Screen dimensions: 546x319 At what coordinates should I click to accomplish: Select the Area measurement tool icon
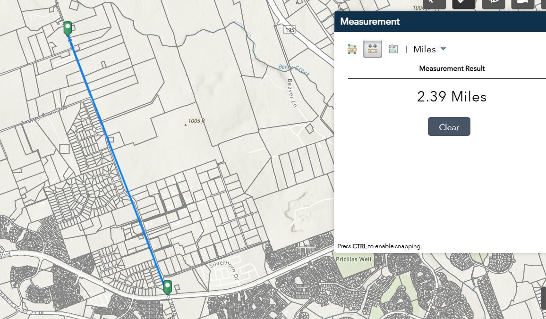point(352,49)
